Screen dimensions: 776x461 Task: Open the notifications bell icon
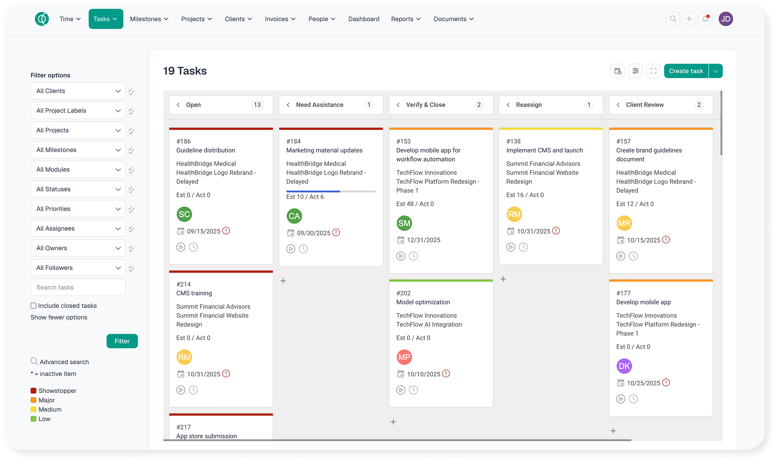tap(705, 19)
